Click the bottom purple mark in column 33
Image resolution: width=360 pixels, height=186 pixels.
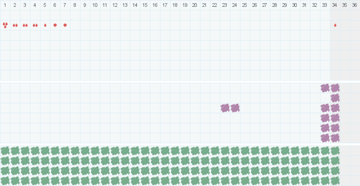tap(325, 138)
